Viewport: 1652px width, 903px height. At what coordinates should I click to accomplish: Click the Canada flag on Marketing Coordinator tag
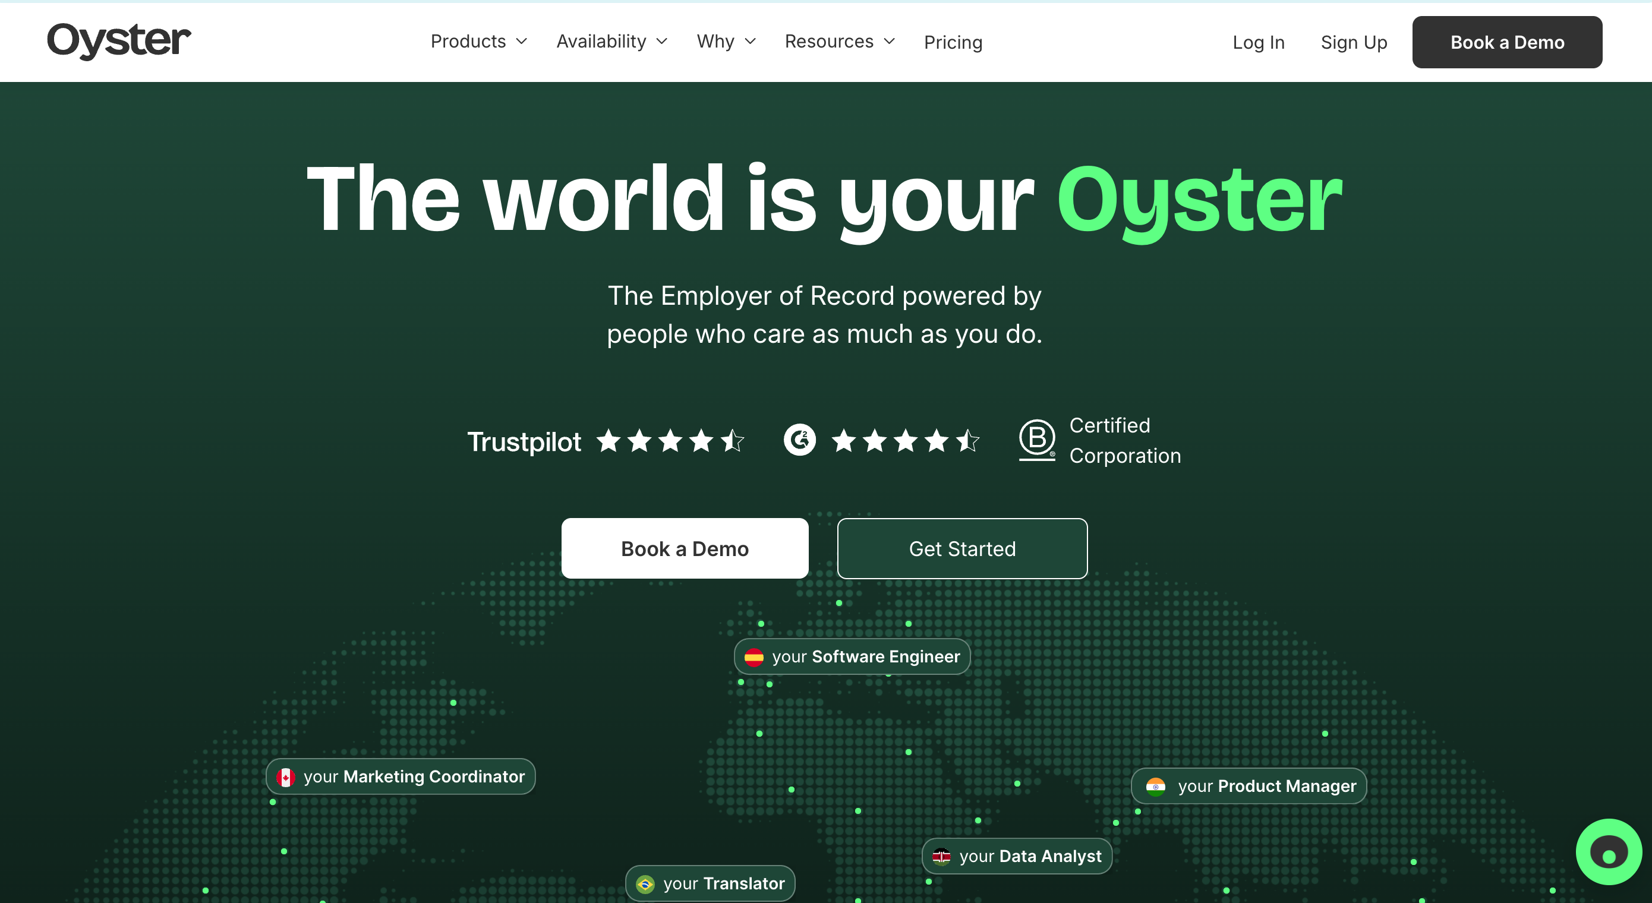(x=285, y=777)
